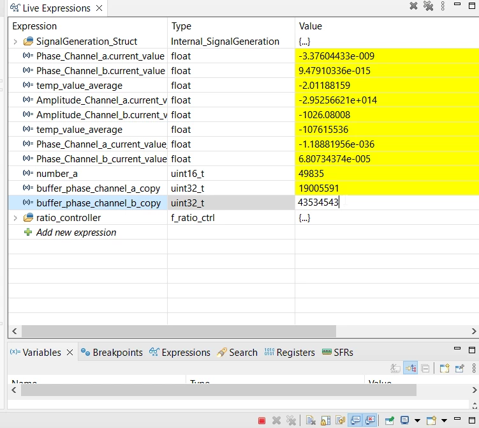
Task: Select the Phase_Channel_a.current_value row
Action: (x=243, y=56)
